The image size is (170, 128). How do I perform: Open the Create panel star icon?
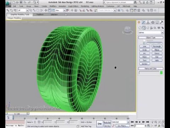coord(139,22)
